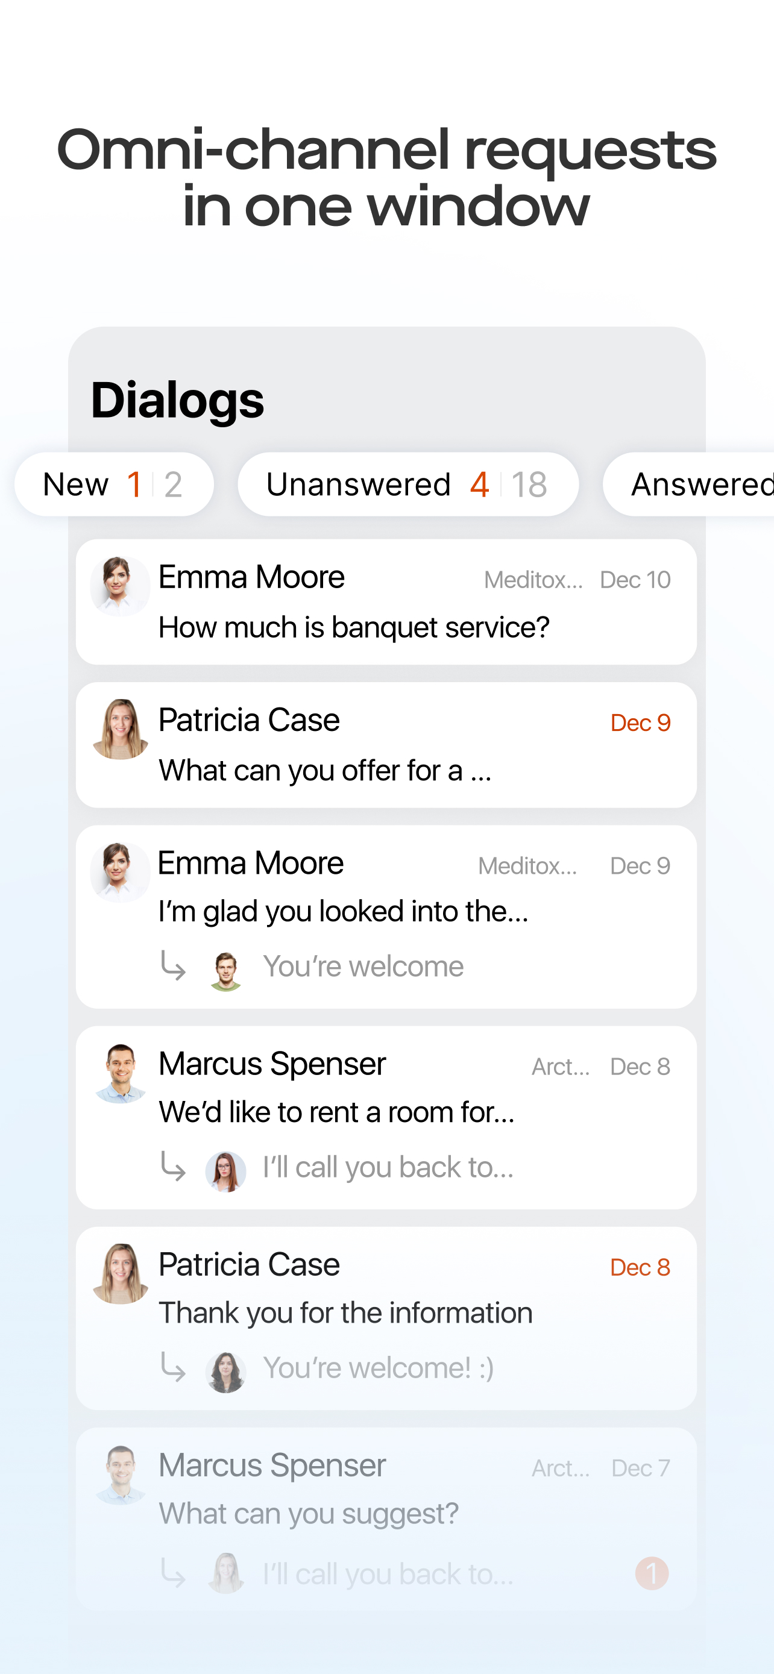Switch to the Unanswered filter tab
Image resolution: width=774 pixels, height=1674 pixels.
(408, 484)
